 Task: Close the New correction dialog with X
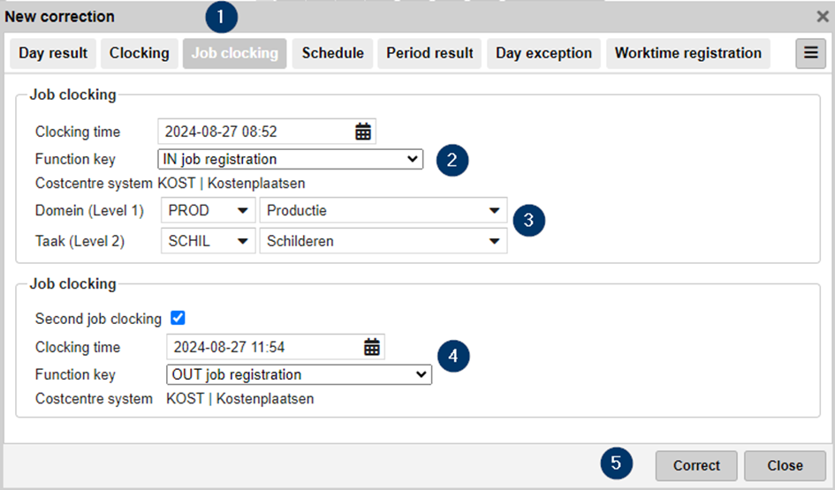(822, 16)
